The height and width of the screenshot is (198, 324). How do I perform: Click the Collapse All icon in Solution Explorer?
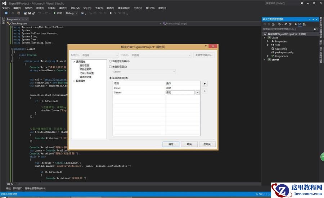(291, 24)
